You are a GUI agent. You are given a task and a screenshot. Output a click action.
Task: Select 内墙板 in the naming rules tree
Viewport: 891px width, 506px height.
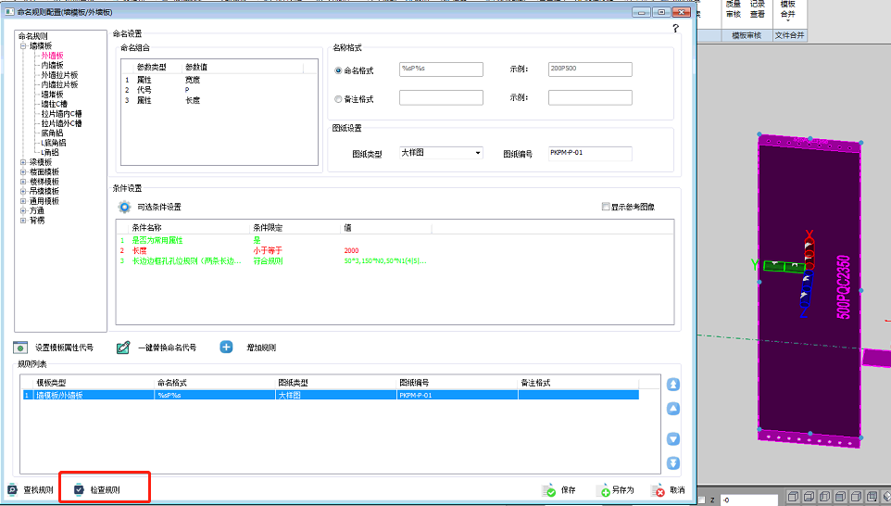pos(53,65)
